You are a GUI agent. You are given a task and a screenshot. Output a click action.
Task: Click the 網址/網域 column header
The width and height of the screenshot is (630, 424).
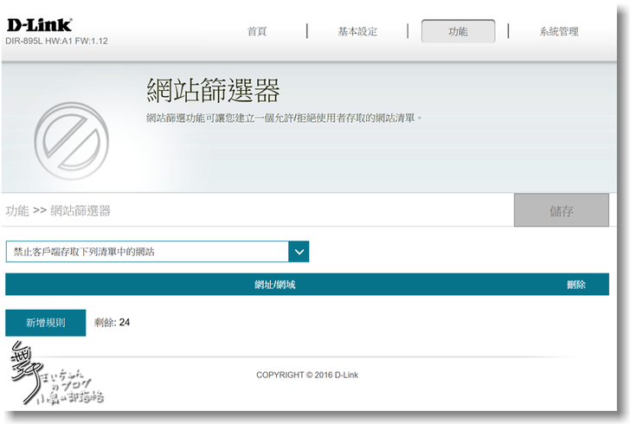(274, 285)
